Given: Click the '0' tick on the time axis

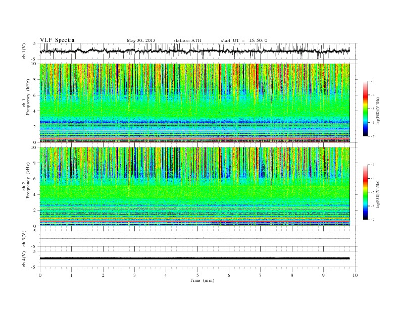Looking at the screenshot, I should [x=40, y=275].
